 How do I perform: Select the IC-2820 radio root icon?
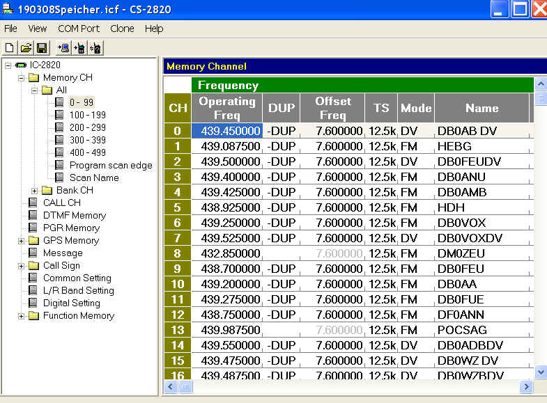[21, 65]
